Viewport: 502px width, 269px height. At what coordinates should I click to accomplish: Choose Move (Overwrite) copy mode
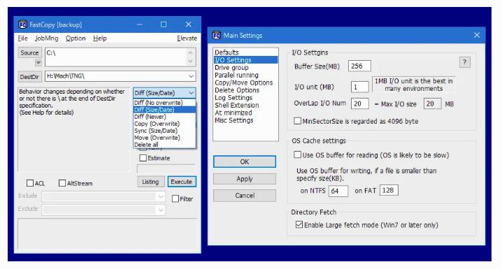click(164, 138)
